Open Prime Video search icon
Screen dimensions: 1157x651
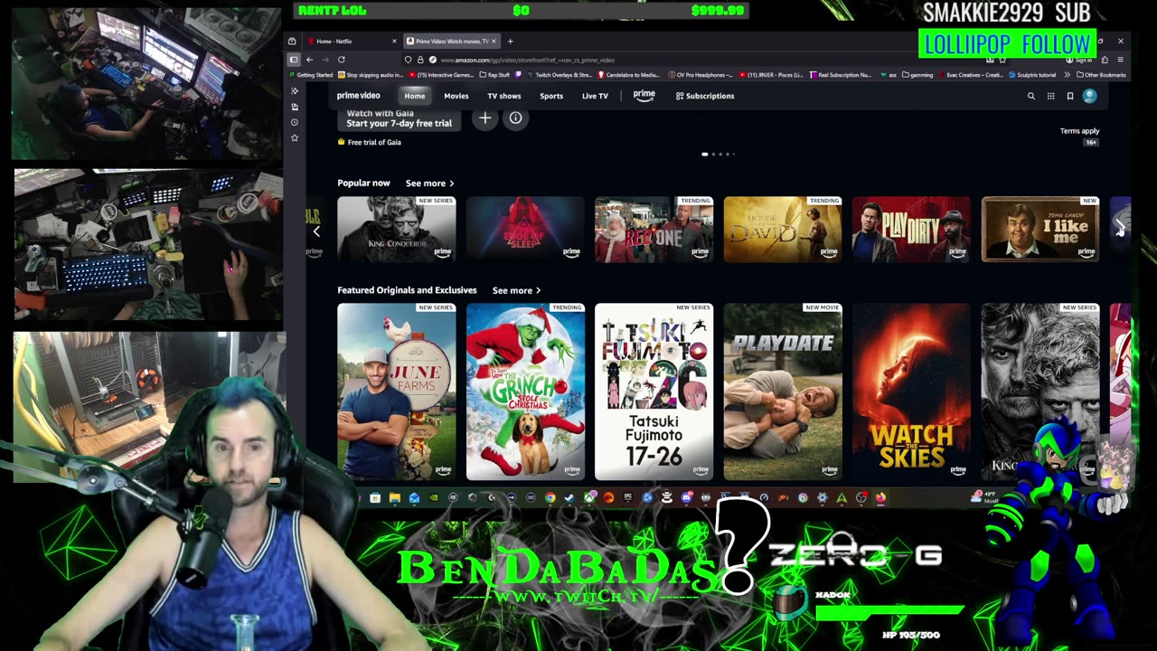1030,96
